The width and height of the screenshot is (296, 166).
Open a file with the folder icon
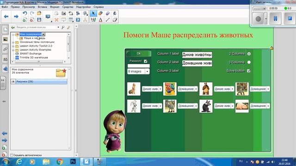[x=39, y=13]
